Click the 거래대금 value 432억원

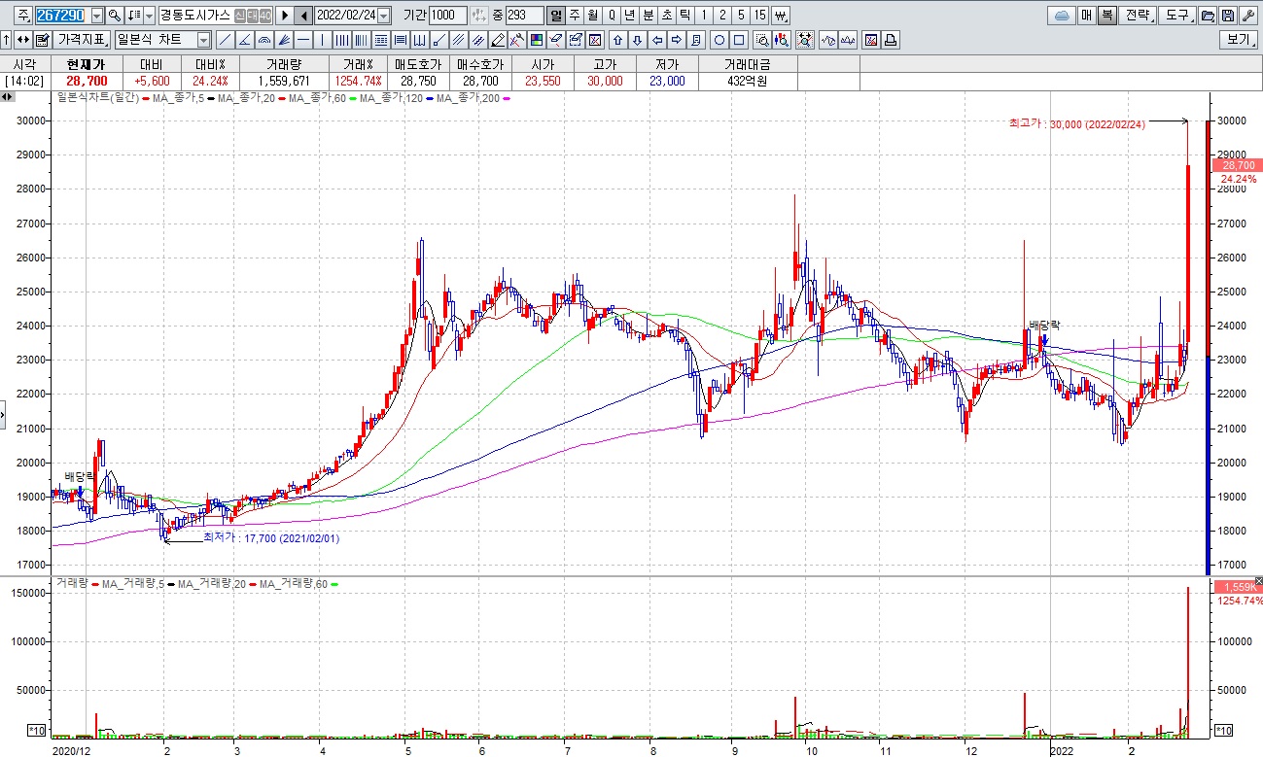coord(747,81)
